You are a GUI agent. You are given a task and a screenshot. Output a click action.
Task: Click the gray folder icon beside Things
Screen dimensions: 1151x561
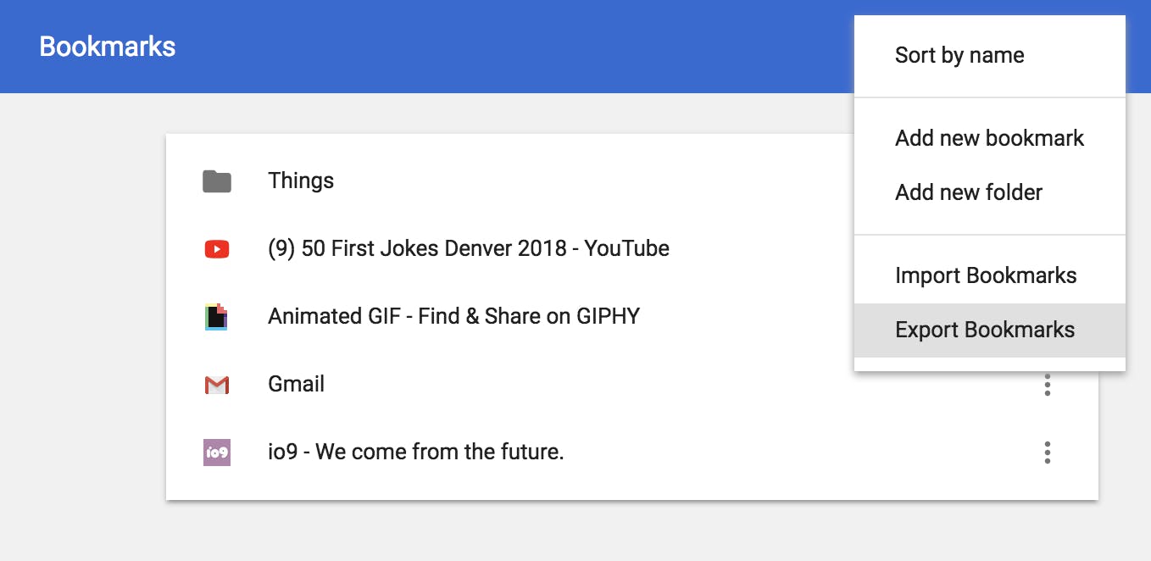coord(217,181)
